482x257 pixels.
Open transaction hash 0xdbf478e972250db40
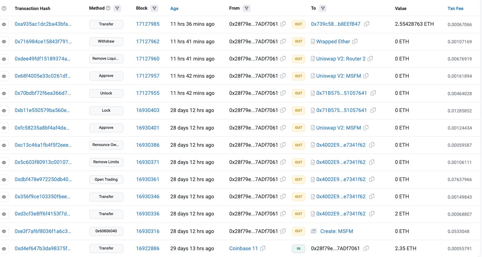[43, 179]
